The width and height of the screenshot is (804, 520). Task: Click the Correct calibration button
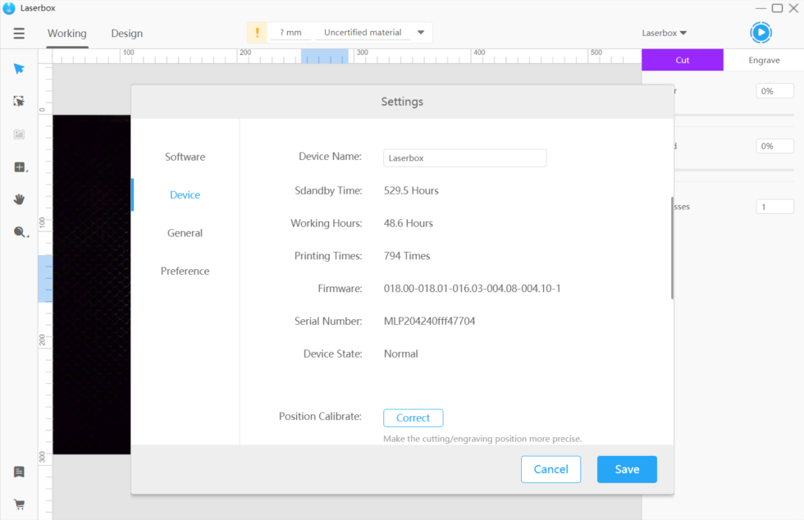413,418
